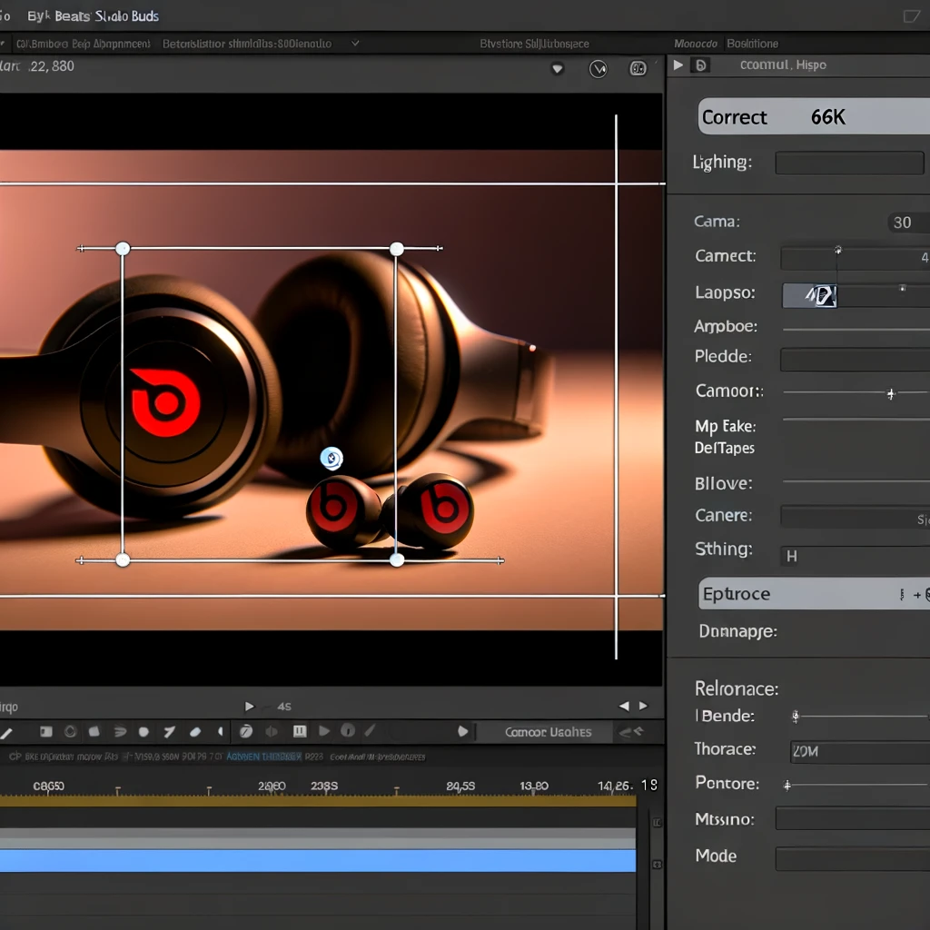Switch to the Bosltitione tab
930x930 pixels.
[753, 44]
